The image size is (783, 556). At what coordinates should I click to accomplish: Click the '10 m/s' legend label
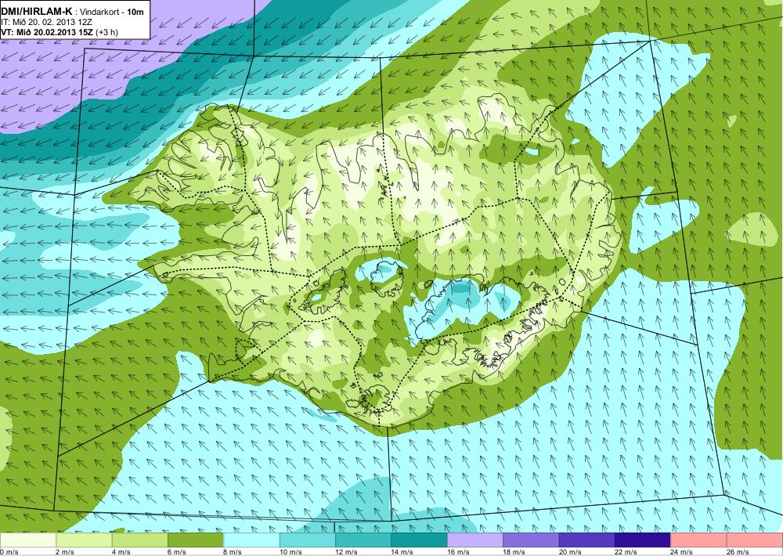pos(290,552)
